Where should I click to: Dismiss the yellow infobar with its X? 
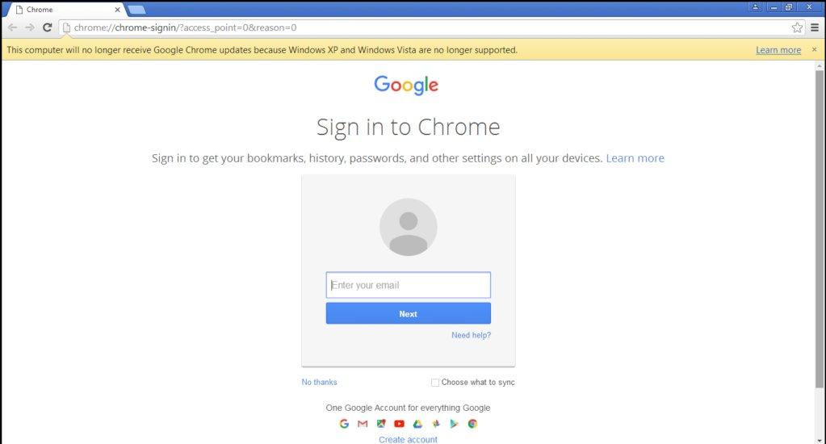click(814, 49)
